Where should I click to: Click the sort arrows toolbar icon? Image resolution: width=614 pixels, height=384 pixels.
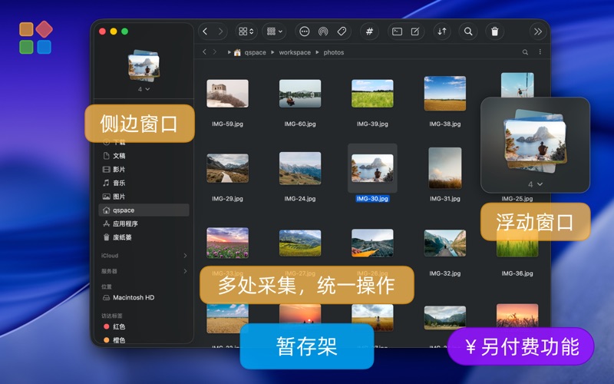[442, 31]
